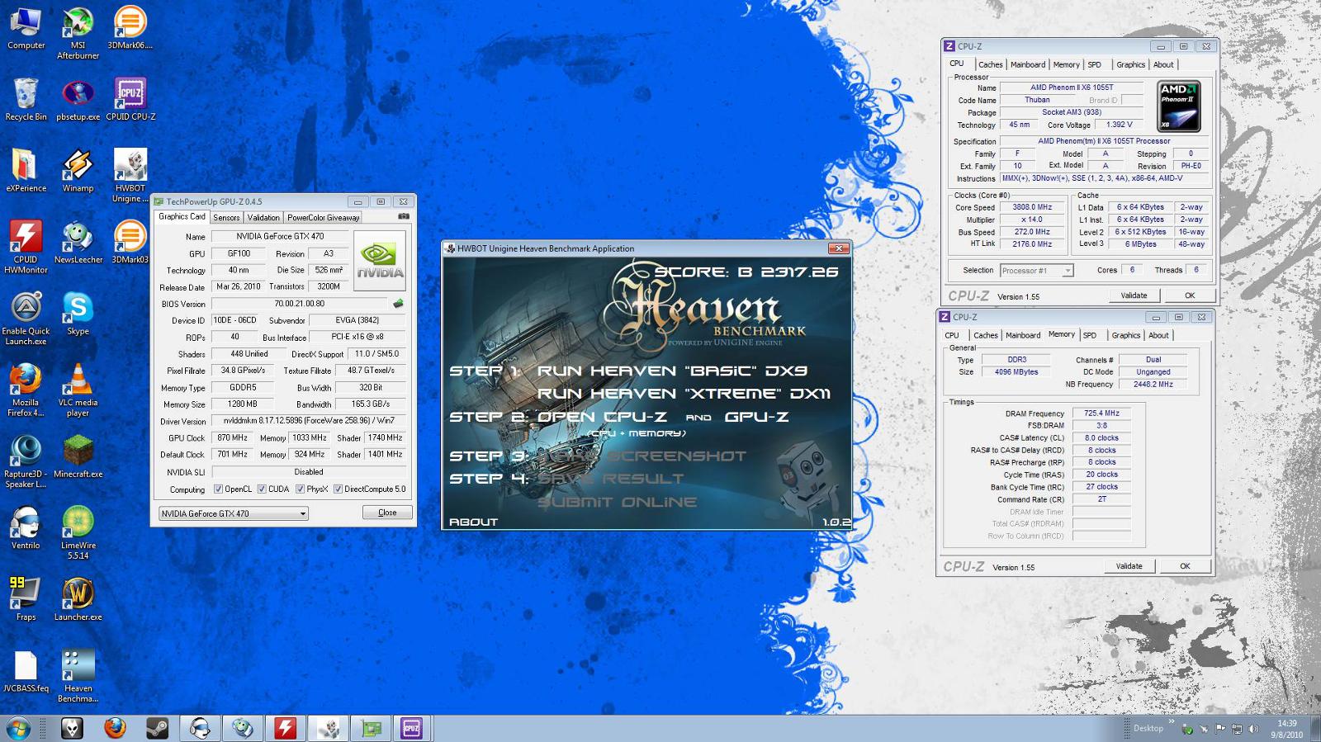Open the Recycle Bin
The width and height of the screenshot is (1321, 742).
[26, 99]
